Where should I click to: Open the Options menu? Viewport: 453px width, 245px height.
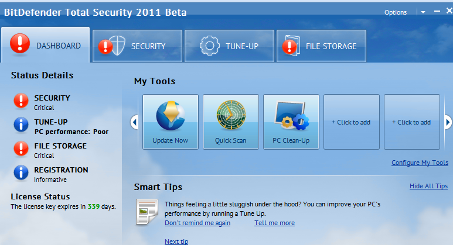(x=395, y=12)
